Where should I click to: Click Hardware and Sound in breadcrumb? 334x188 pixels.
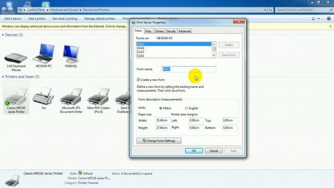click(x=64, y=10)
